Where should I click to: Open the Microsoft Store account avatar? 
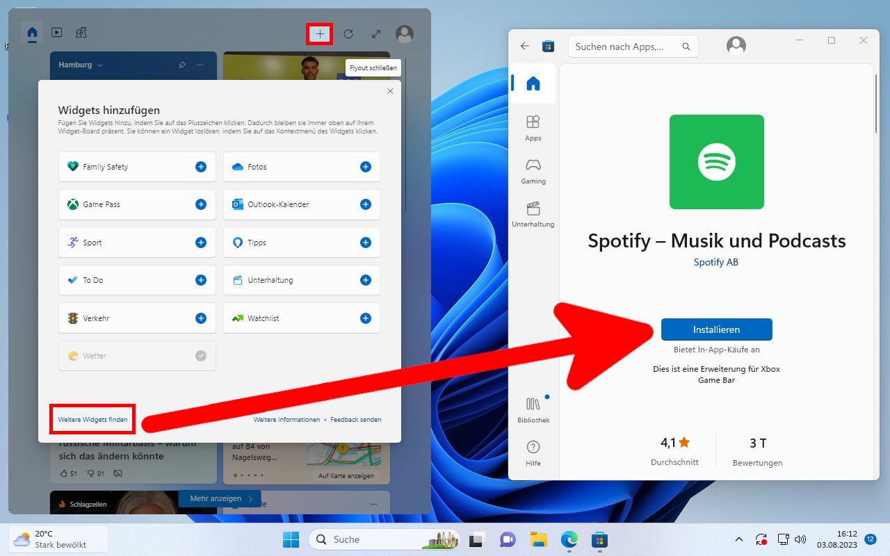pos(736,47)
